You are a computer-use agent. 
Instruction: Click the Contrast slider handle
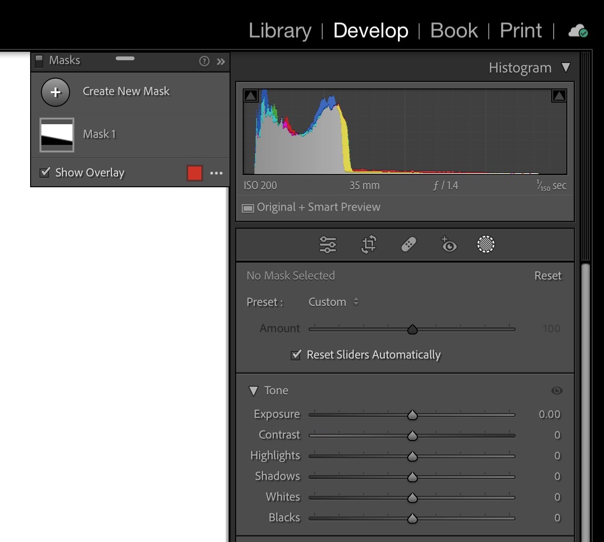(413, 436)
